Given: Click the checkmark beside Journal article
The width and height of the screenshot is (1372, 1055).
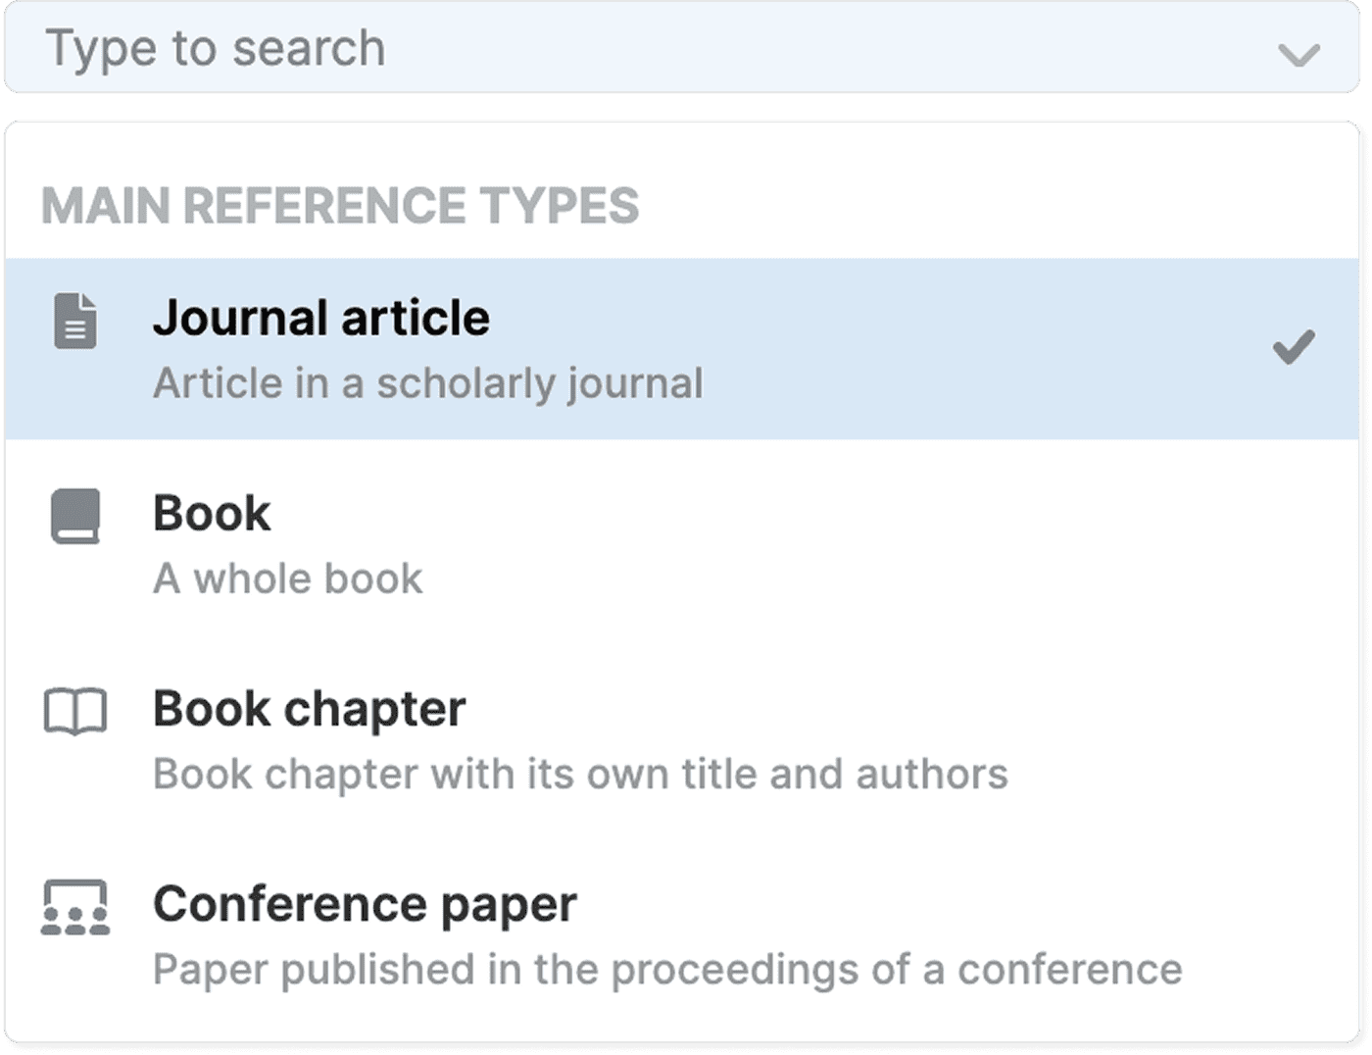Looking at the screenshot, I should click(1294, 347).
